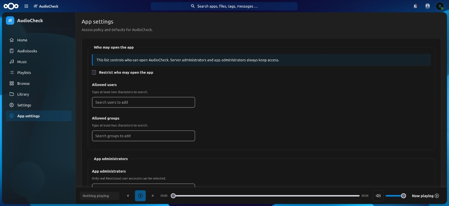The width and height of the screenshot is (449, 206).
Task: Click the Browse grid icon
Action: (12, 83)
